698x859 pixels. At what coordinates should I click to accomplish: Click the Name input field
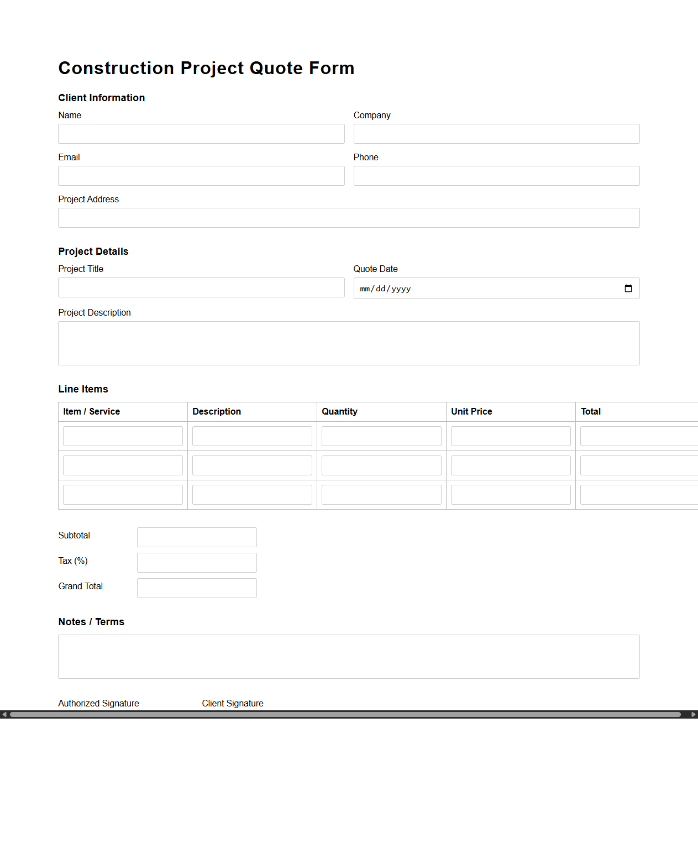pos(201,133)
